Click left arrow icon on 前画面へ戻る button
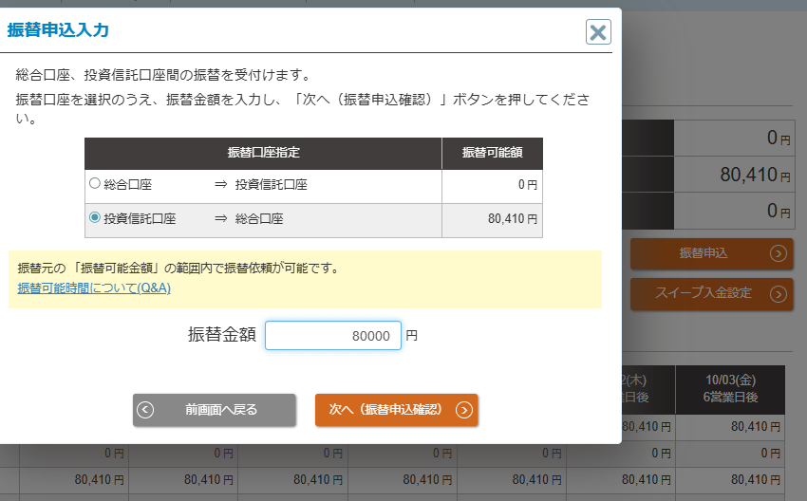Image resolution: width=807 pixels, height=501 pixels. pos(146,410)
